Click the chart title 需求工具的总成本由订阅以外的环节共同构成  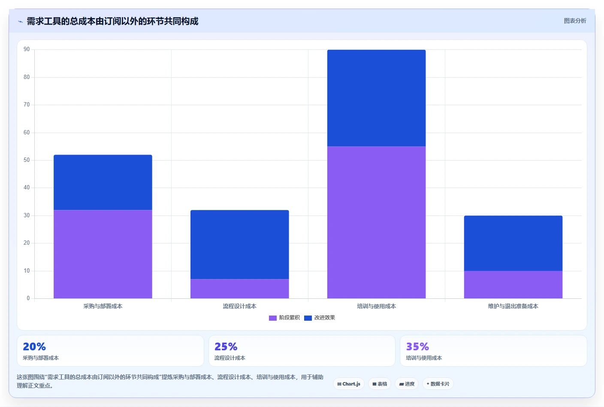tap(112, 21)
